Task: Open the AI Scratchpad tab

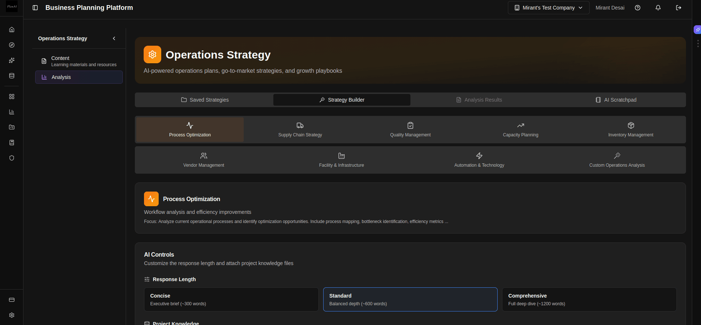Action: point(616,100)
